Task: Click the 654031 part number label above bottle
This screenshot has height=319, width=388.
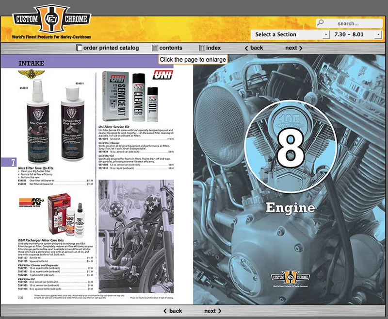Action: 80,84
